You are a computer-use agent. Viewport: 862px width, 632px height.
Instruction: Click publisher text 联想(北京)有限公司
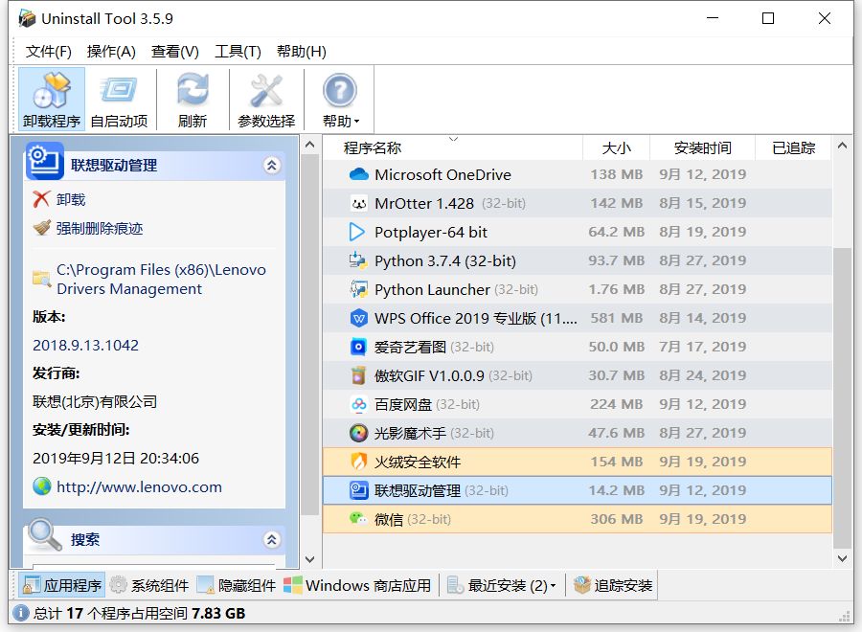[x=95, y=402]
